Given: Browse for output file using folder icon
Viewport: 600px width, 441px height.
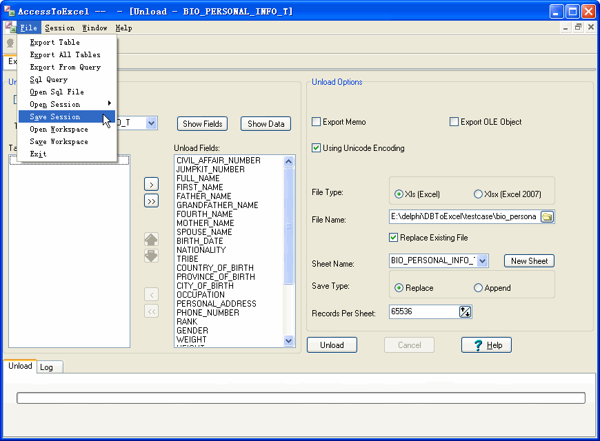Looking at the screenshot, I should (x=547, y=217).
